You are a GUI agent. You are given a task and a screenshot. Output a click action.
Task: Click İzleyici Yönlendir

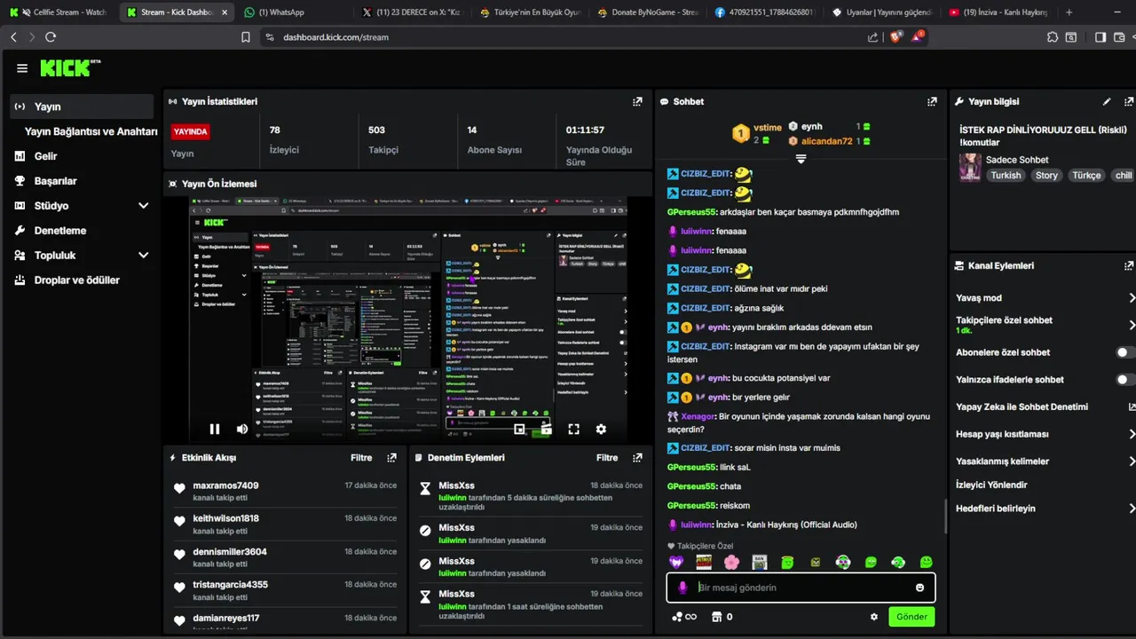[991, 485]
